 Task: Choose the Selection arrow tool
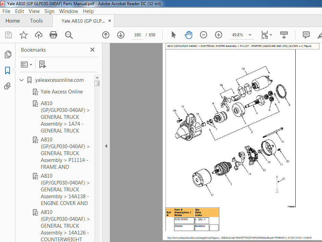coord(173,35)
